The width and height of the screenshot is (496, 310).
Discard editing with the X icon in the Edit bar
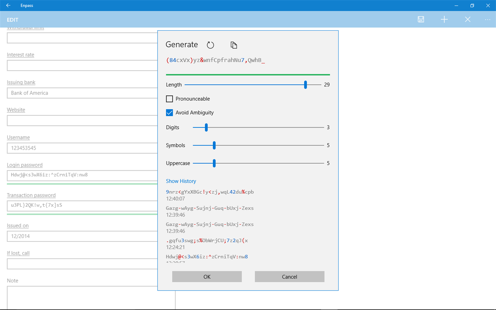point(468,20)
